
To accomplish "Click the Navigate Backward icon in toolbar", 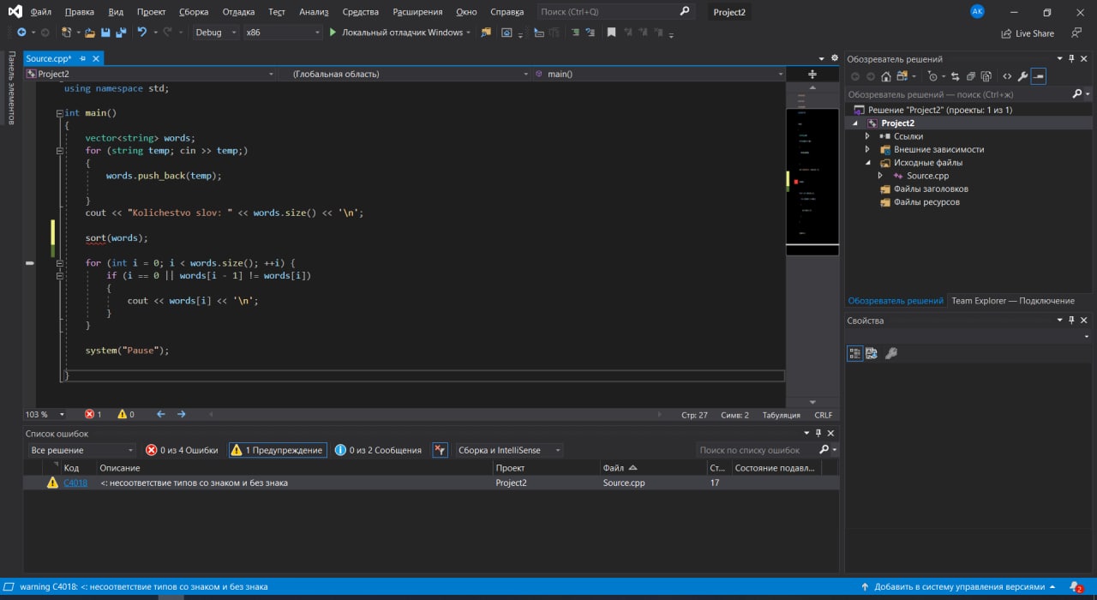I will pos(21,33).
